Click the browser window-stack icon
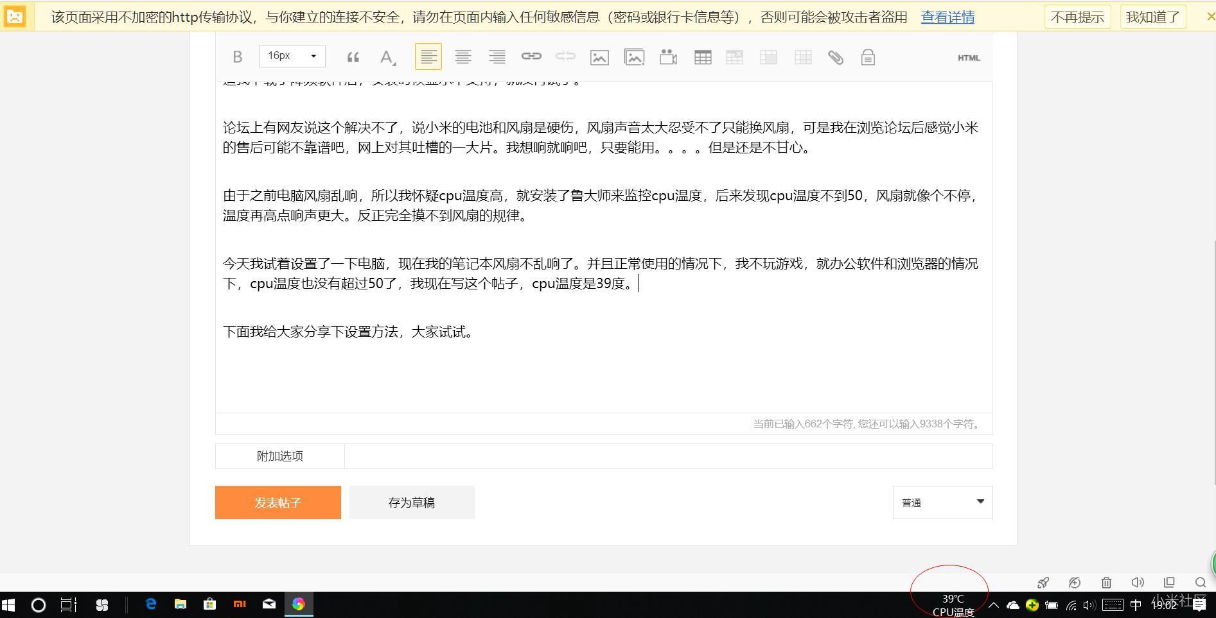1216x618 pixels. [1169, 583]
